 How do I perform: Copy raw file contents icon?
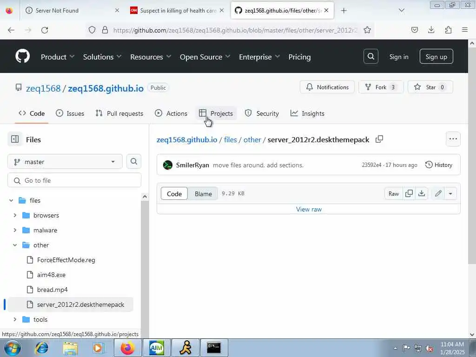[x=409, y=193]
